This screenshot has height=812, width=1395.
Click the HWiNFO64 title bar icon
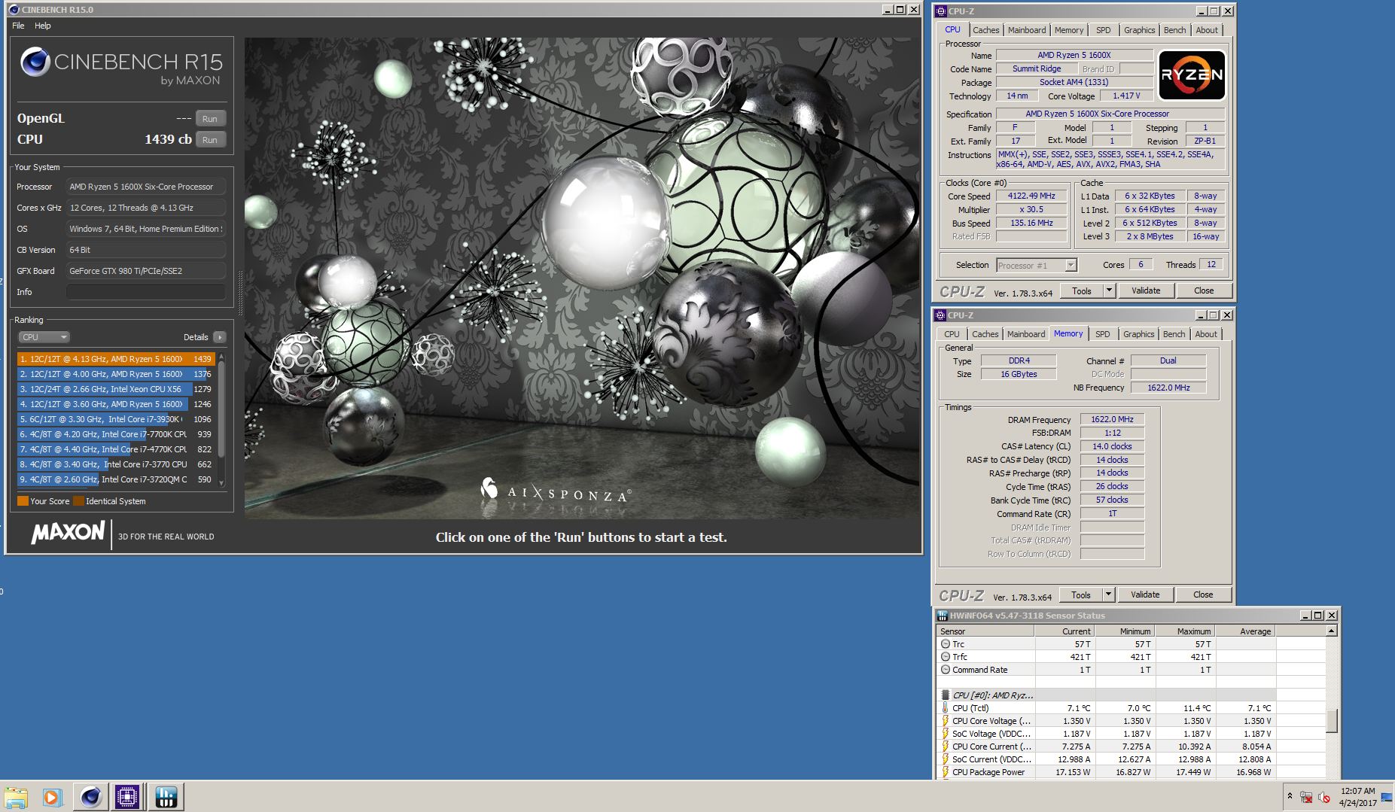coord(943,615)
